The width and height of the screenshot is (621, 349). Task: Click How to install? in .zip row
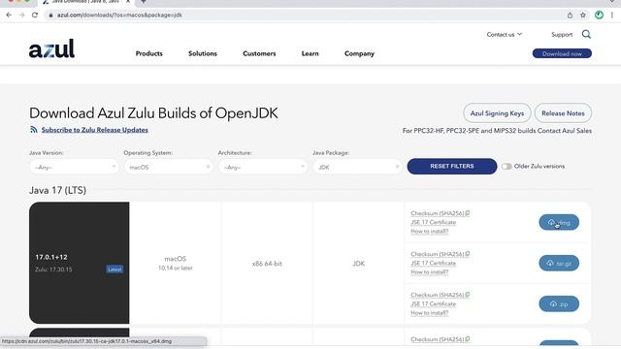(x=429, y=312)
